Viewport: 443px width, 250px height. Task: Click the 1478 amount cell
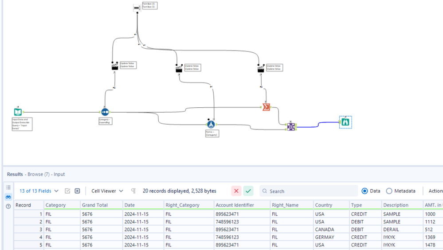tap(433, 245)
